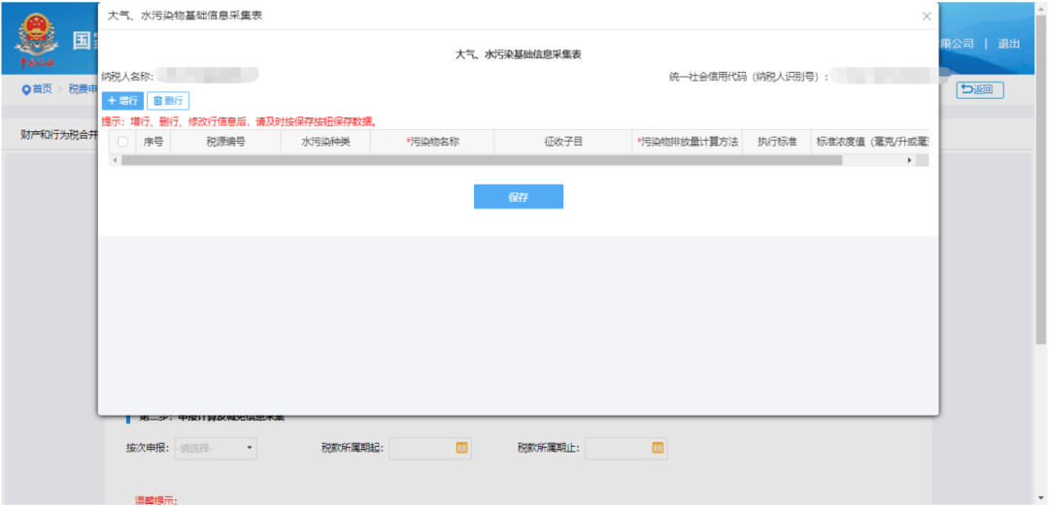
Task: Click the 水污染种类 column header
Action: click(x=325, y=142)
